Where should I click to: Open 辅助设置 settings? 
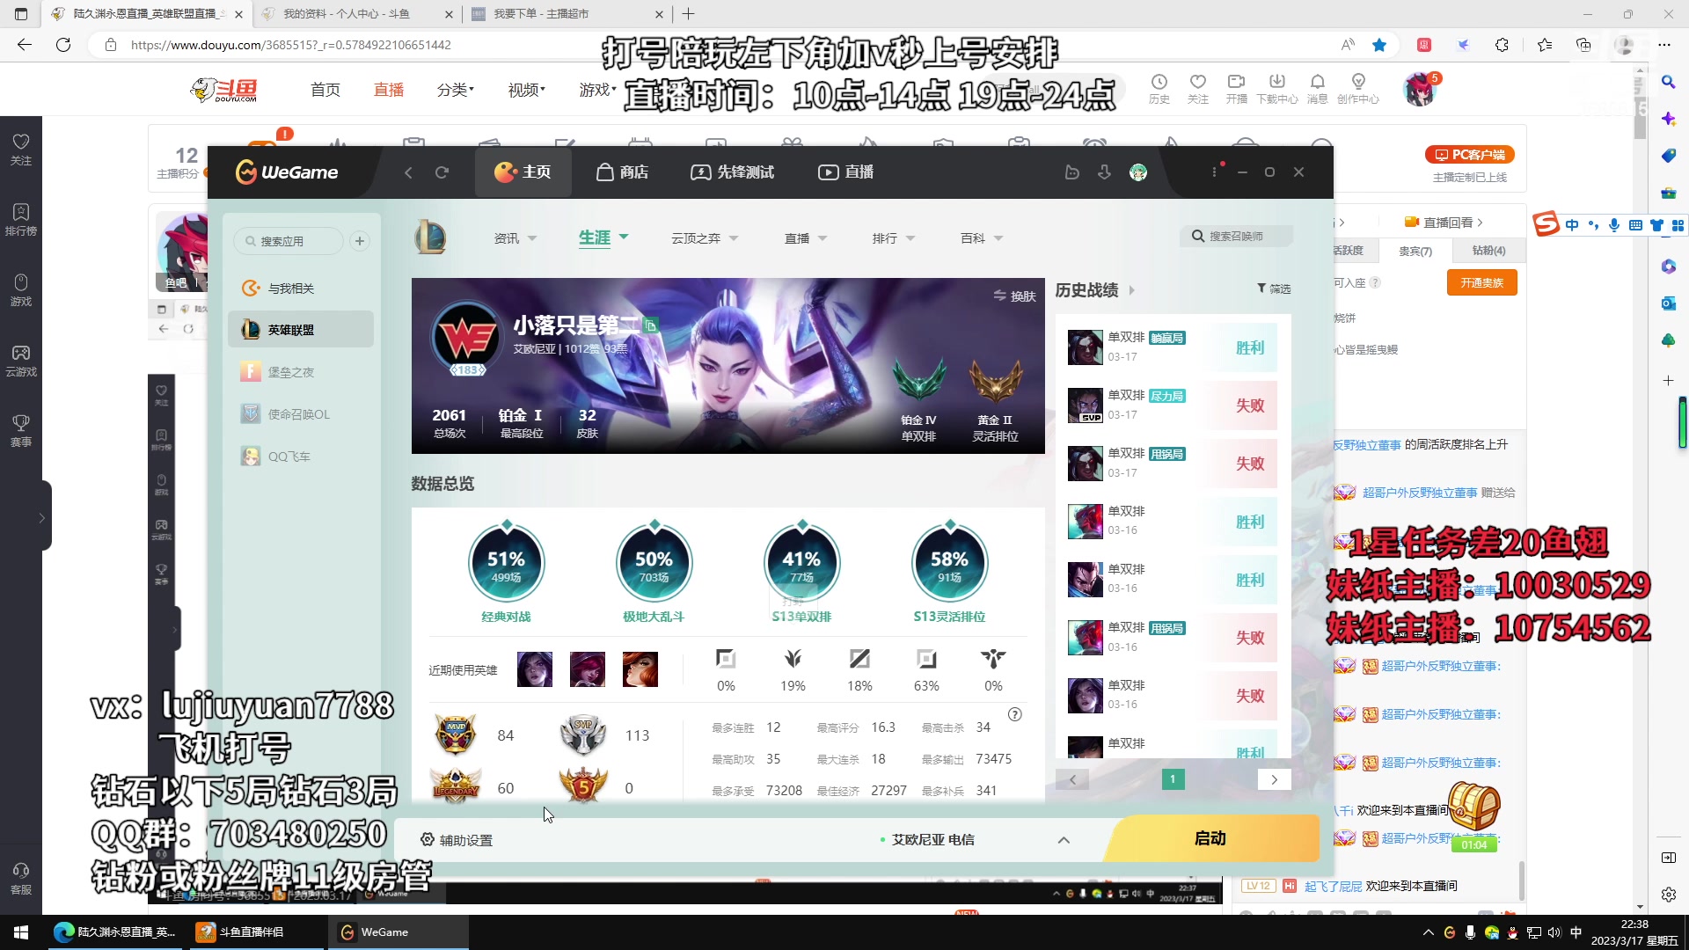(457, 840)
